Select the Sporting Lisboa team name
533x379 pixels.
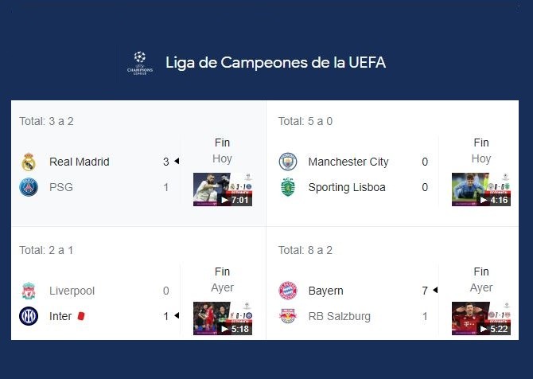pos(347,187)
